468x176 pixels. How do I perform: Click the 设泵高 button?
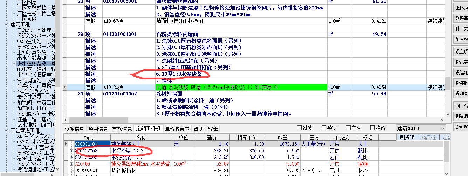461,62
